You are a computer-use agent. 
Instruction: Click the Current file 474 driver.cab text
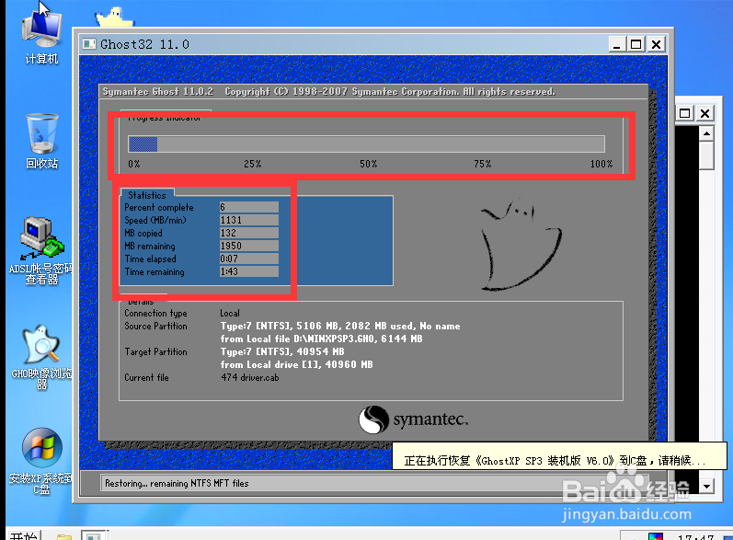[x=250, y=378]
